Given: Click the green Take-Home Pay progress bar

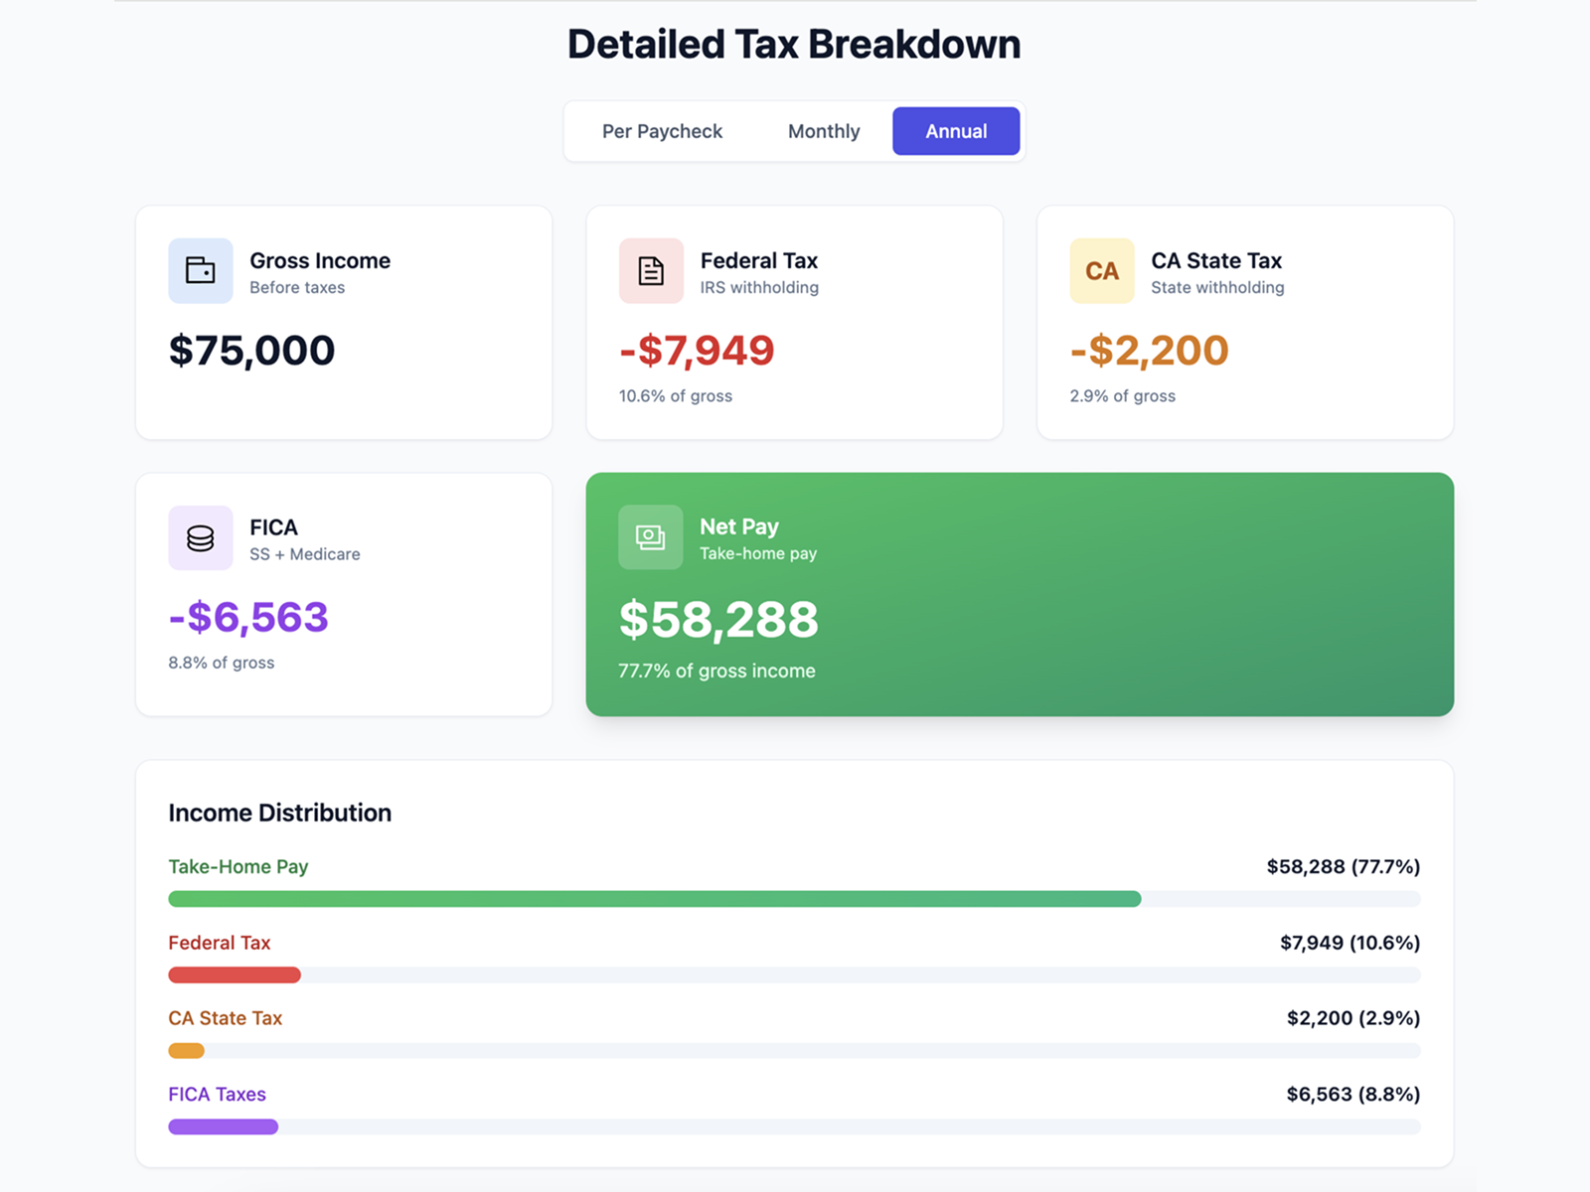Looking at the screenshot, I should (654, 899).
